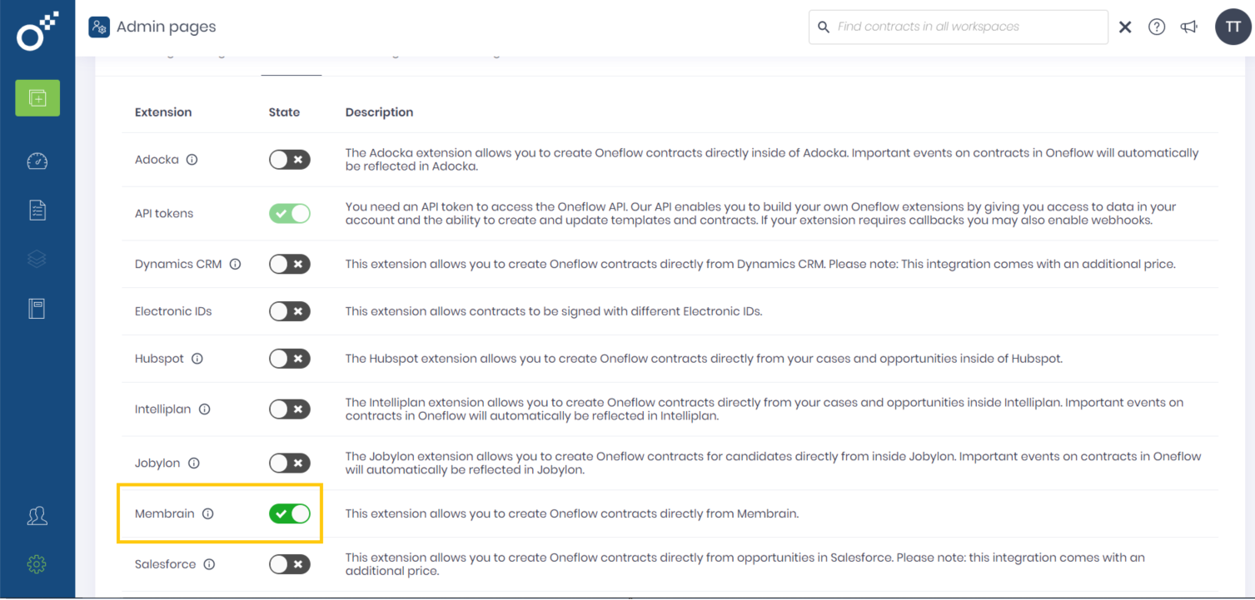The height and width of the screenshot is (600, 1255).
Task: Select the green contracts icon in sidebar
Action: click(x=37, y=97)
